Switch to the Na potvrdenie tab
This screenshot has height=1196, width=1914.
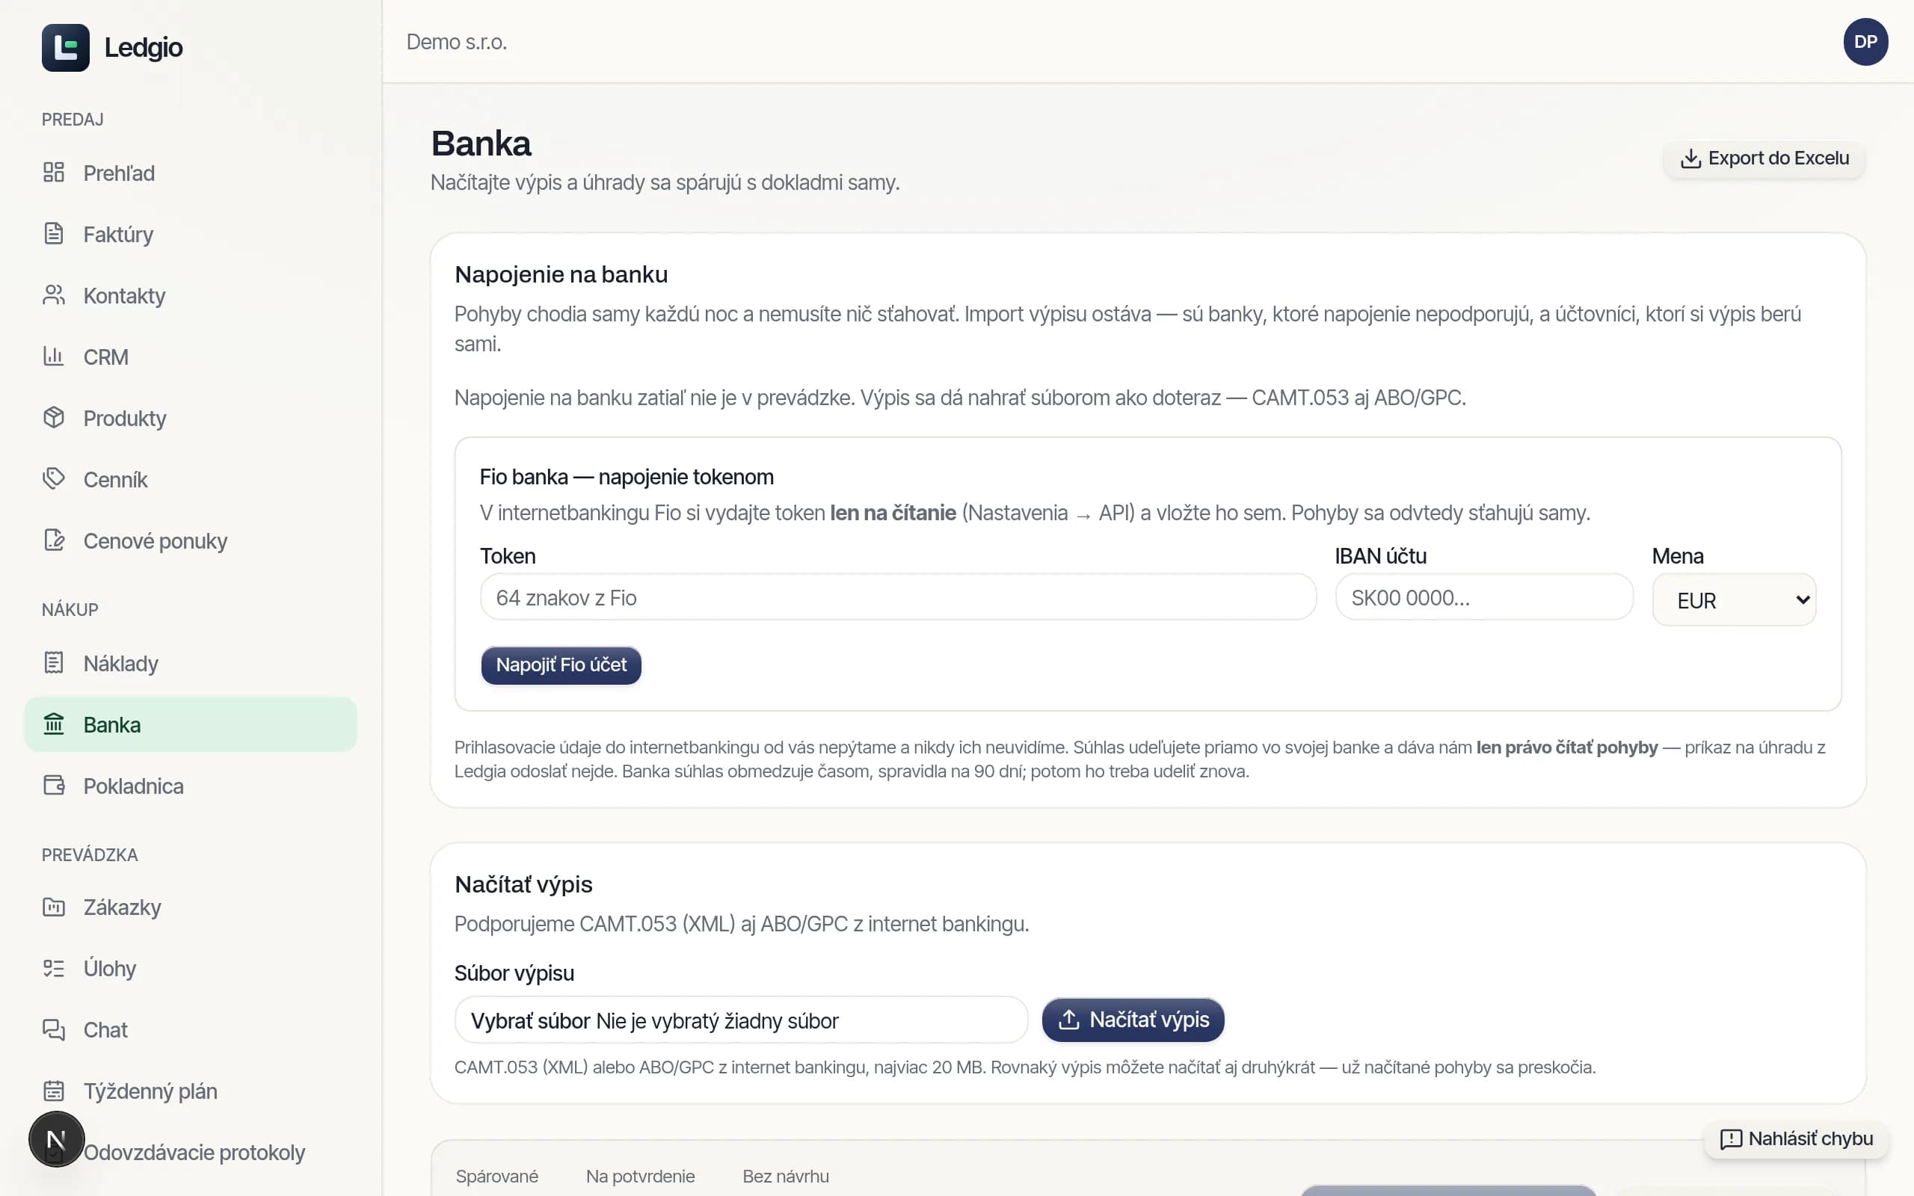coord(641,1177)
